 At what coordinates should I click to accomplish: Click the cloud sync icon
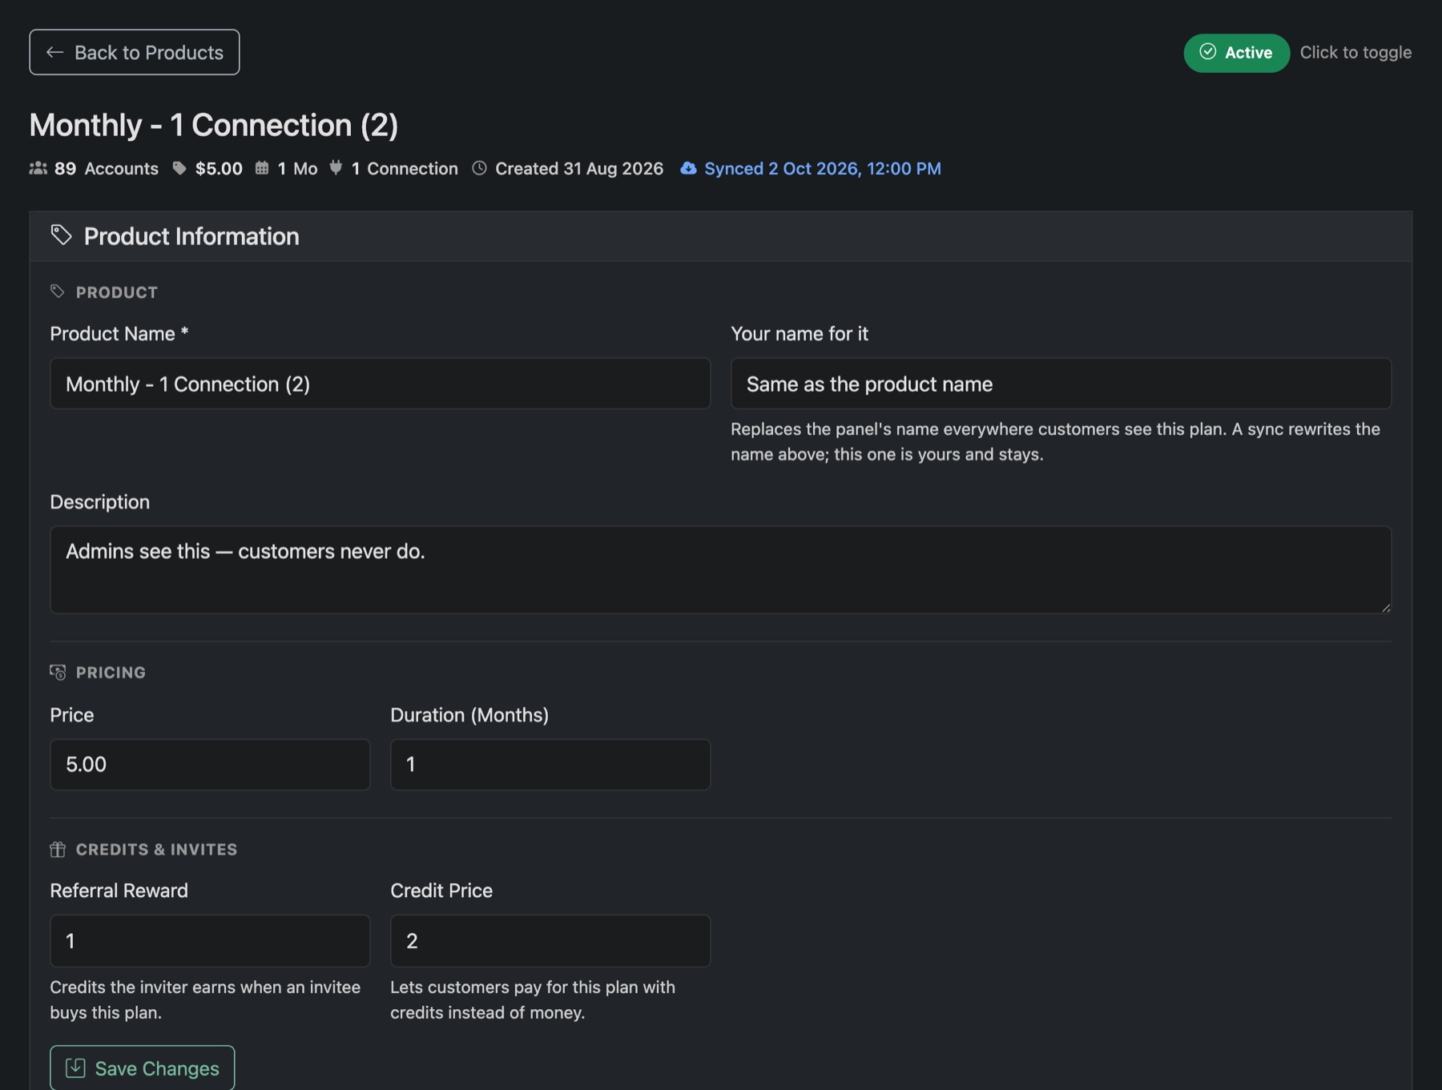click(x=688, y=168)
